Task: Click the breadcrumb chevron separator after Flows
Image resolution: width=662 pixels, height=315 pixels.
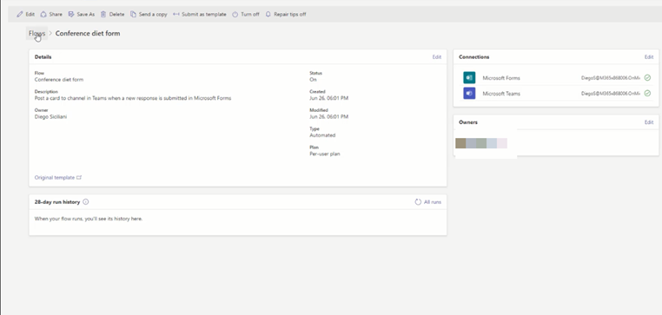Action: click(x=50, y=33)
